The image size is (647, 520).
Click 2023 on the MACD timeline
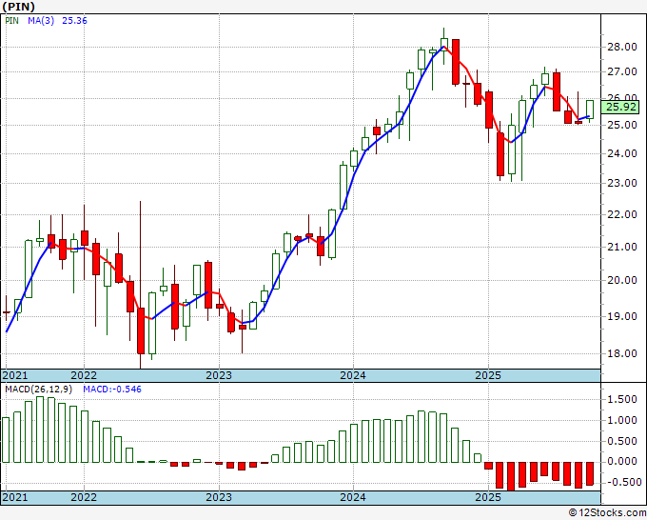(x=219, y=497)
